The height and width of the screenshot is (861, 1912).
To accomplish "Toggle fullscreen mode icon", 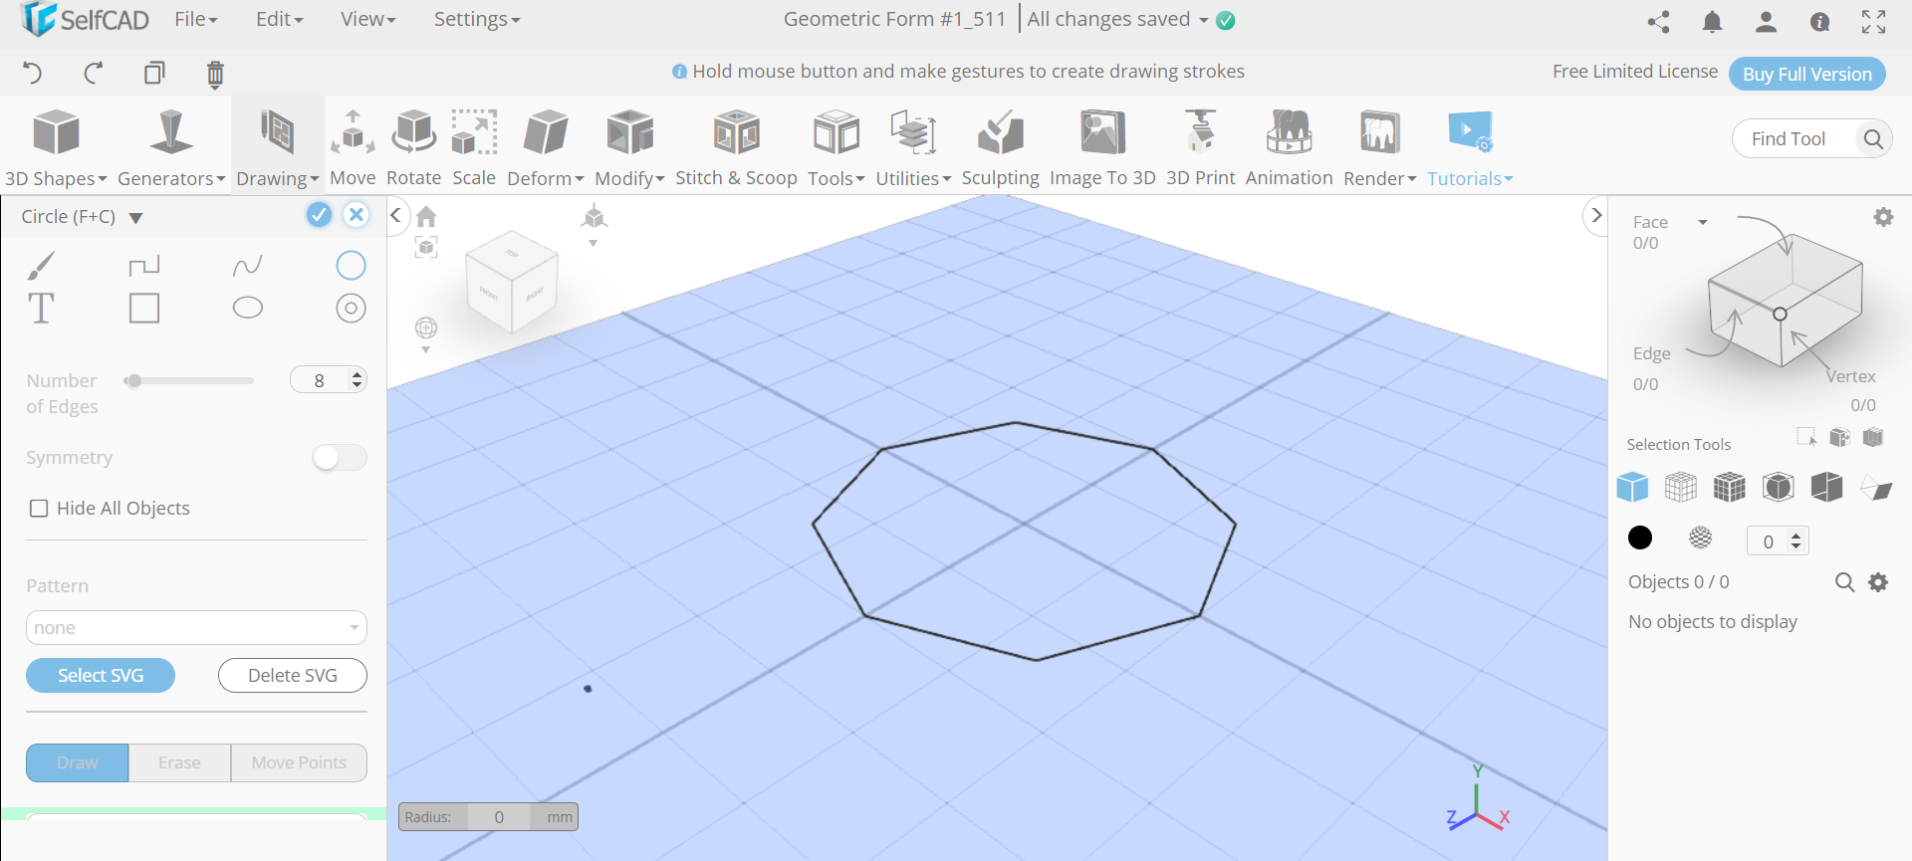I will pyautogui.click(x=1874, y=21).
